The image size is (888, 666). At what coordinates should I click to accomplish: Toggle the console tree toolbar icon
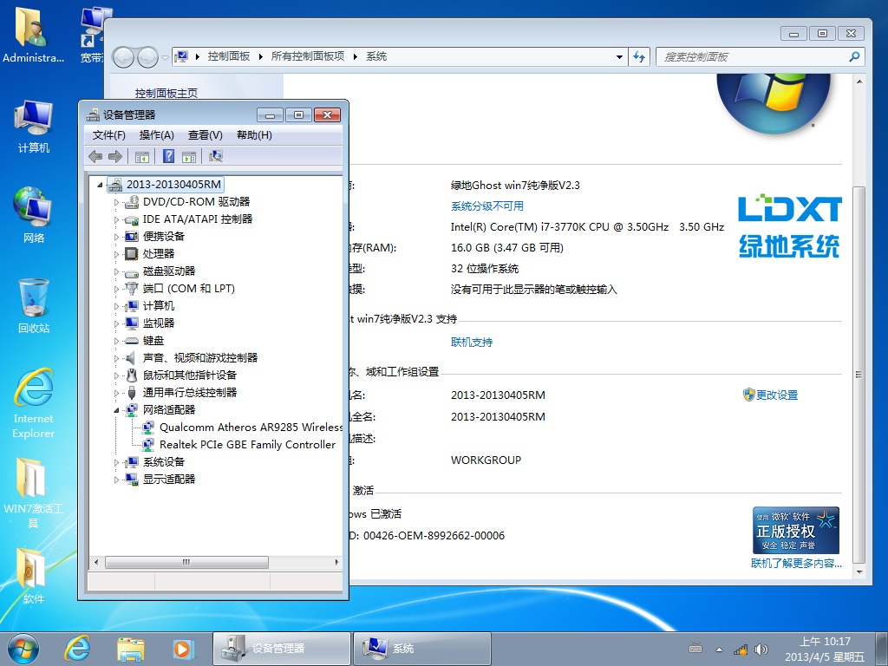(x=142, y=156)
